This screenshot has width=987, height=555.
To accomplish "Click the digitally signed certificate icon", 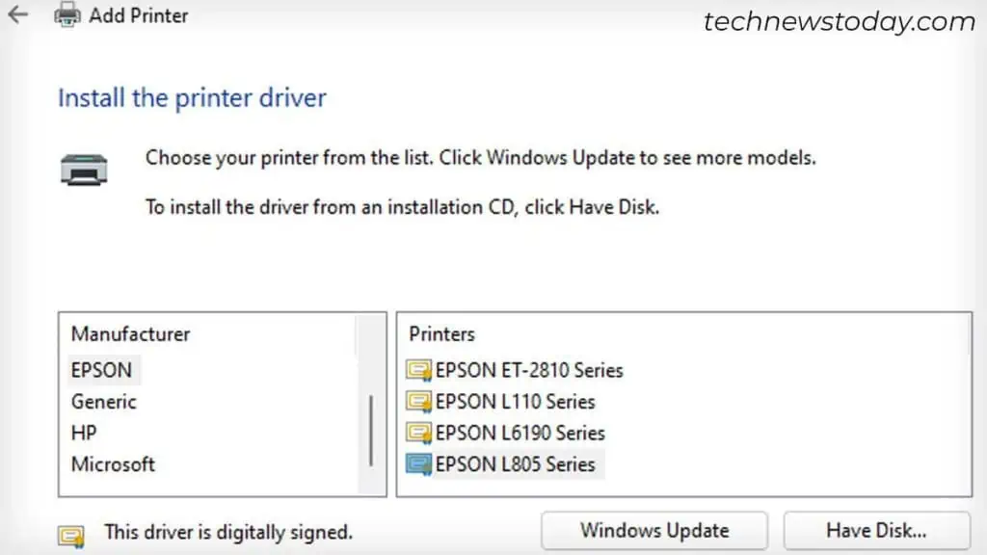I will (x=71, y=533).
